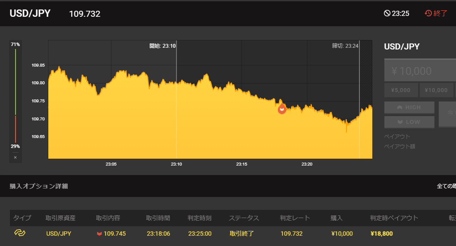456x246 pixels.
Task: Click the 判定レート column header
Action: point(295,218)
